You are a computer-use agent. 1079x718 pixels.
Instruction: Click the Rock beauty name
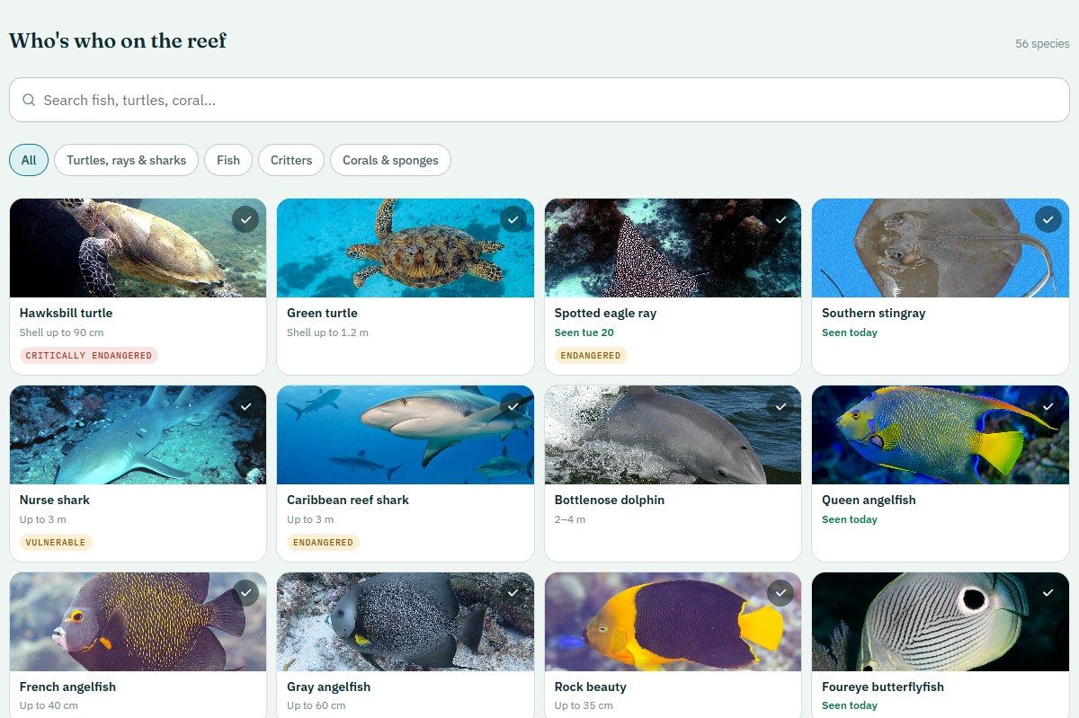[x=591, y=687]
